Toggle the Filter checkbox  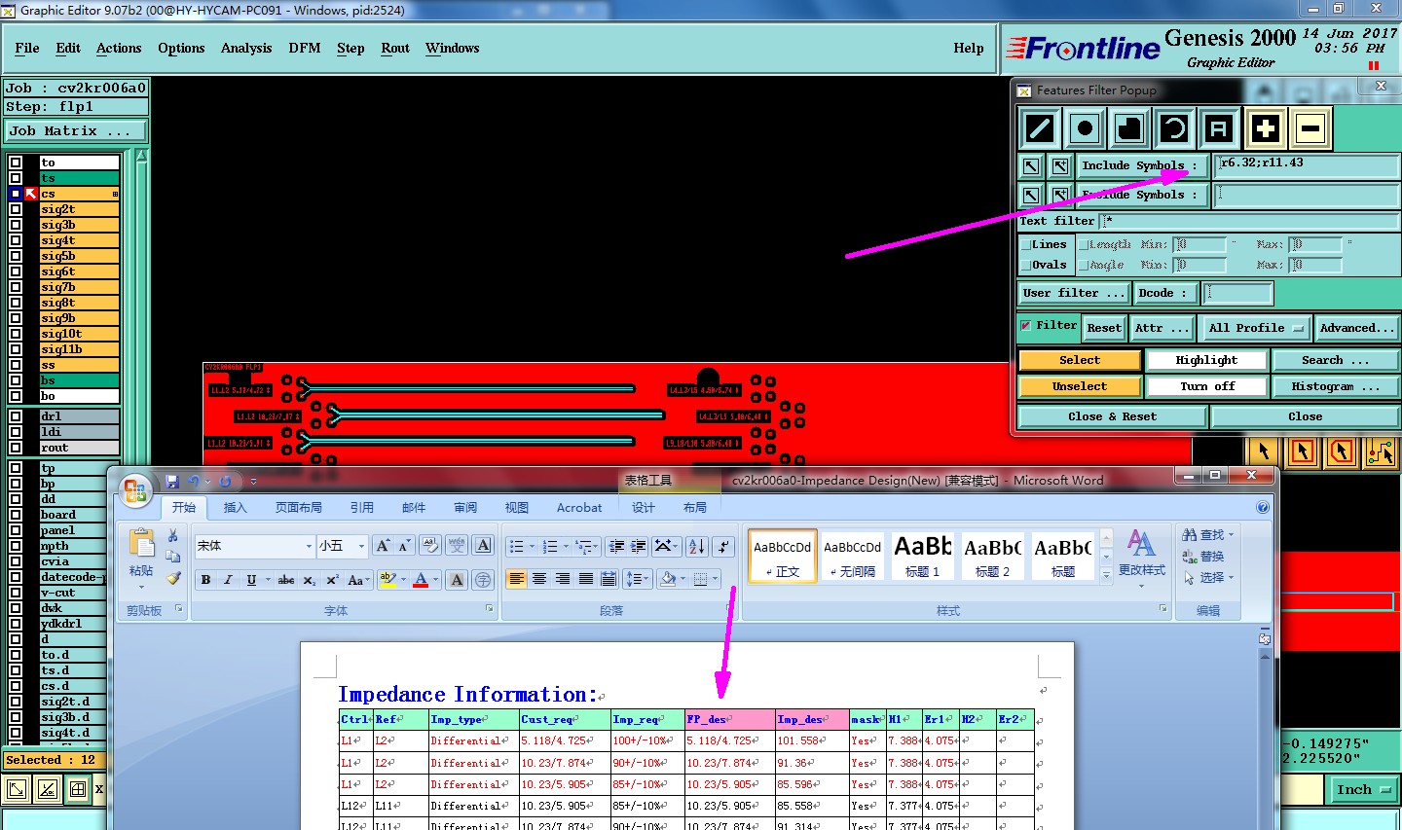(x=1026, y=326)
